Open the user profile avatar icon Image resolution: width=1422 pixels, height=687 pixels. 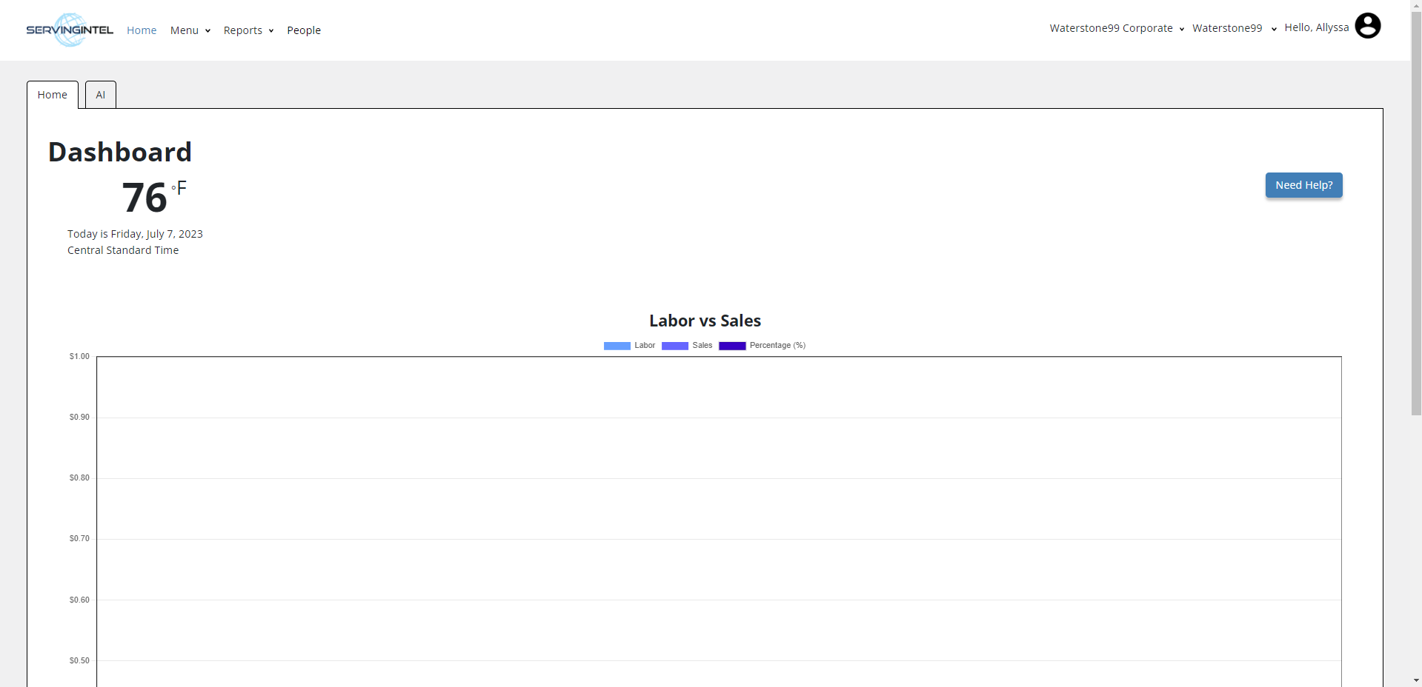pyautogui.click(x=1367, y=26)
